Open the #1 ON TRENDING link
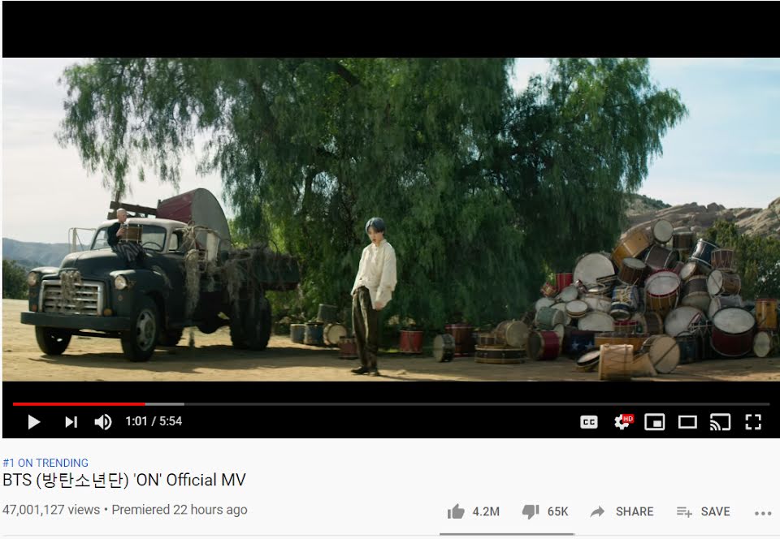780x539 pixels. coord(45,463)
